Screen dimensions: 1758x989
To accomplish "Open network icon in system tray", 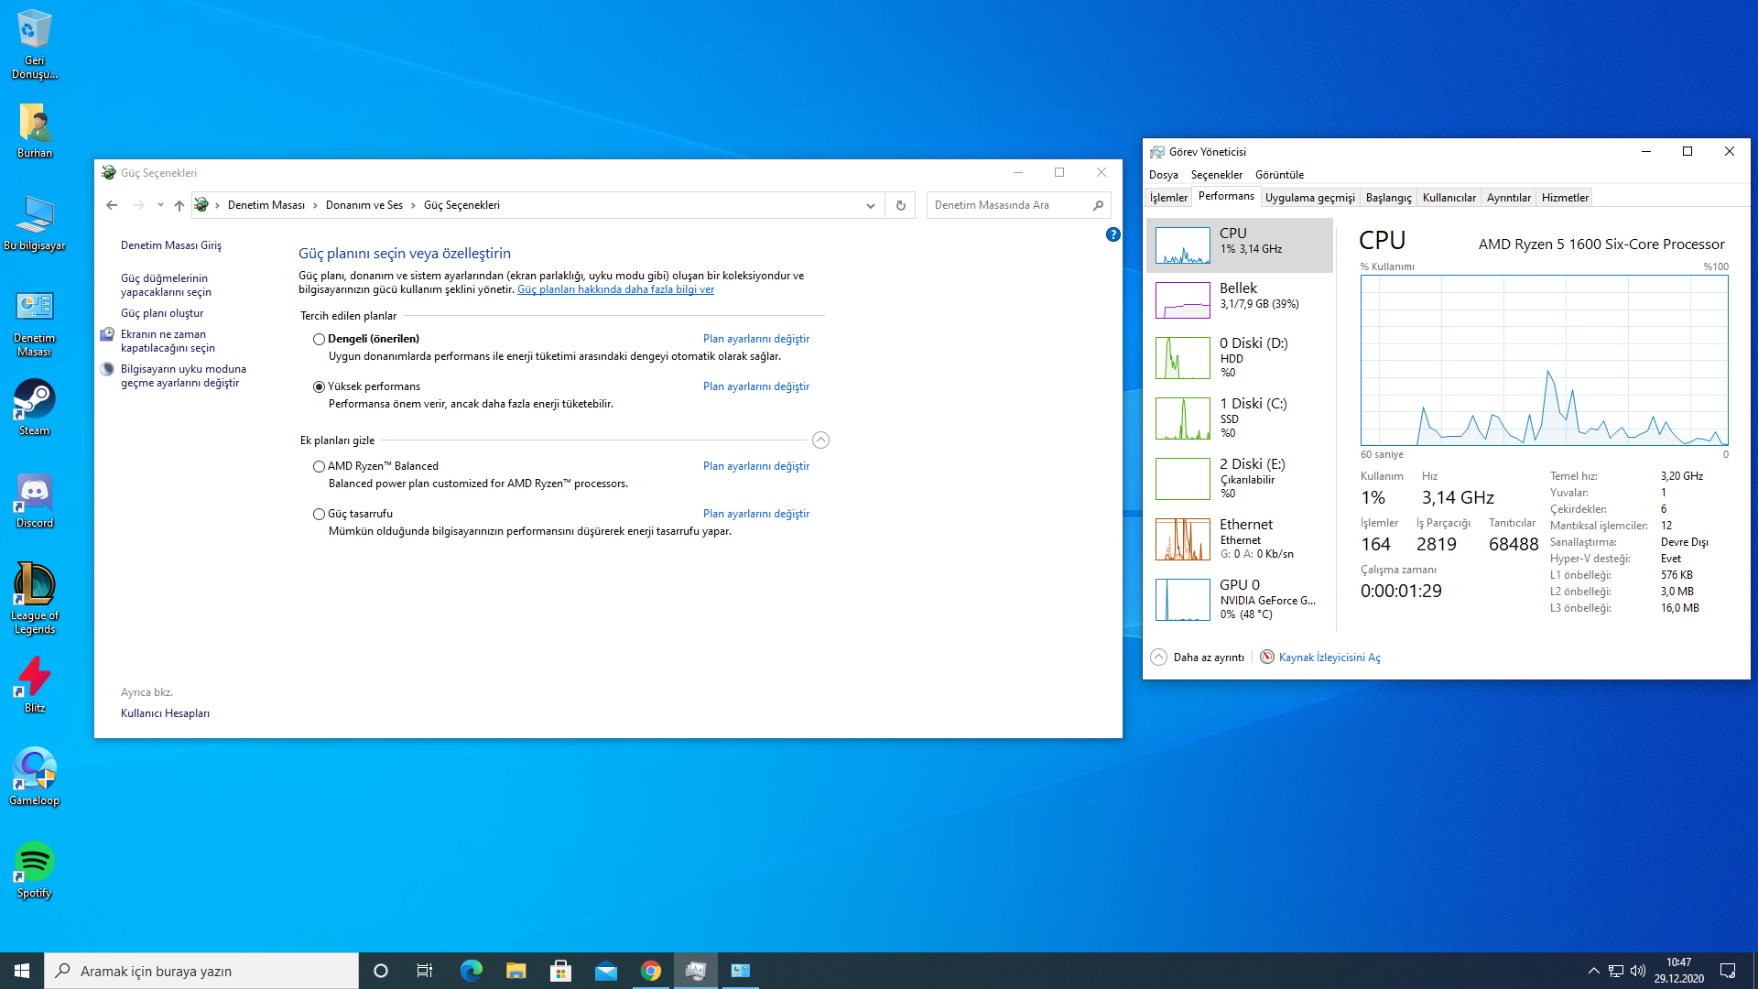I will pyautogui.click(x=1616, y=971).
